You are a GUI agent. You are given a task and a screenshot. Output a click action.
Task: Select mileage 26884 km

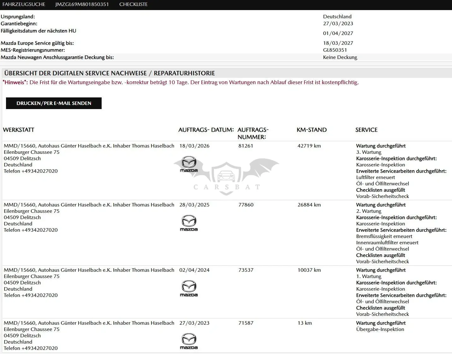tap(309, 205)
